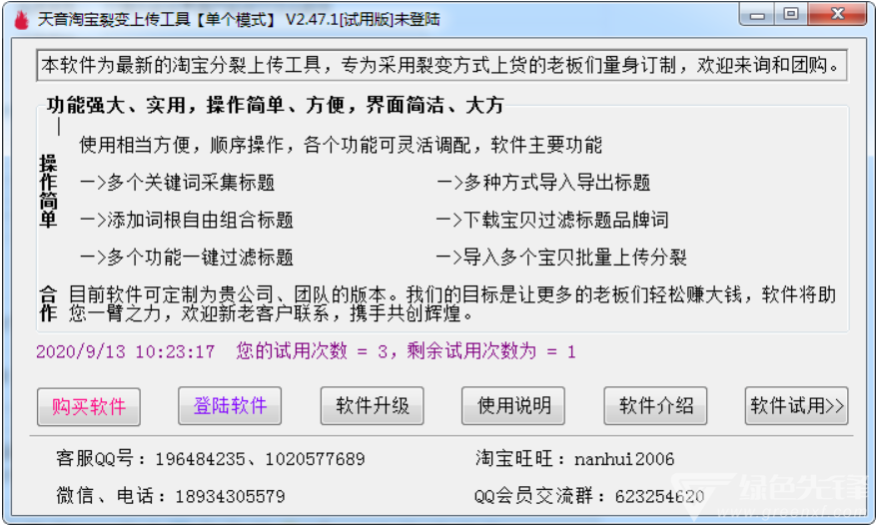
Task: Click the 客服QQ号 number 196484235
Action: (200, 459)
